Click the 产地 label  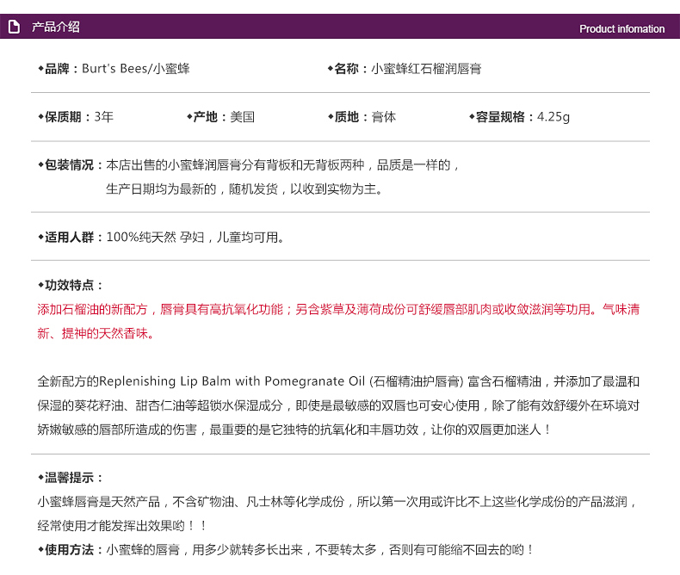205,117
